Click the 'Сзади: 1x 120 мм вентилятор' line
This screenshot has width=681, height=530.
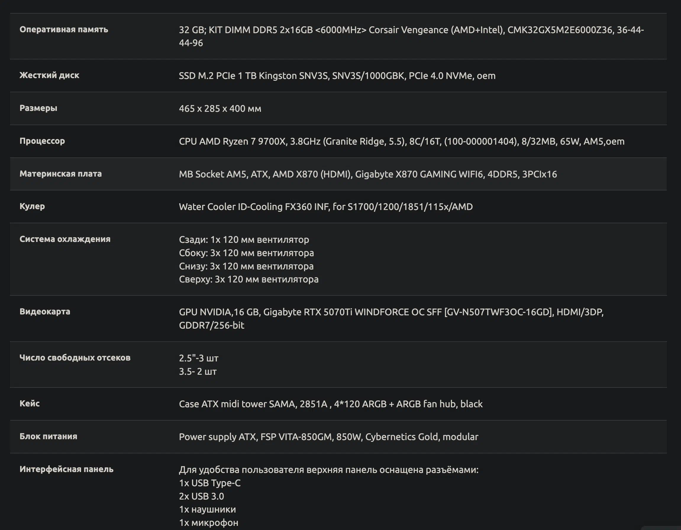coord(244,240)
